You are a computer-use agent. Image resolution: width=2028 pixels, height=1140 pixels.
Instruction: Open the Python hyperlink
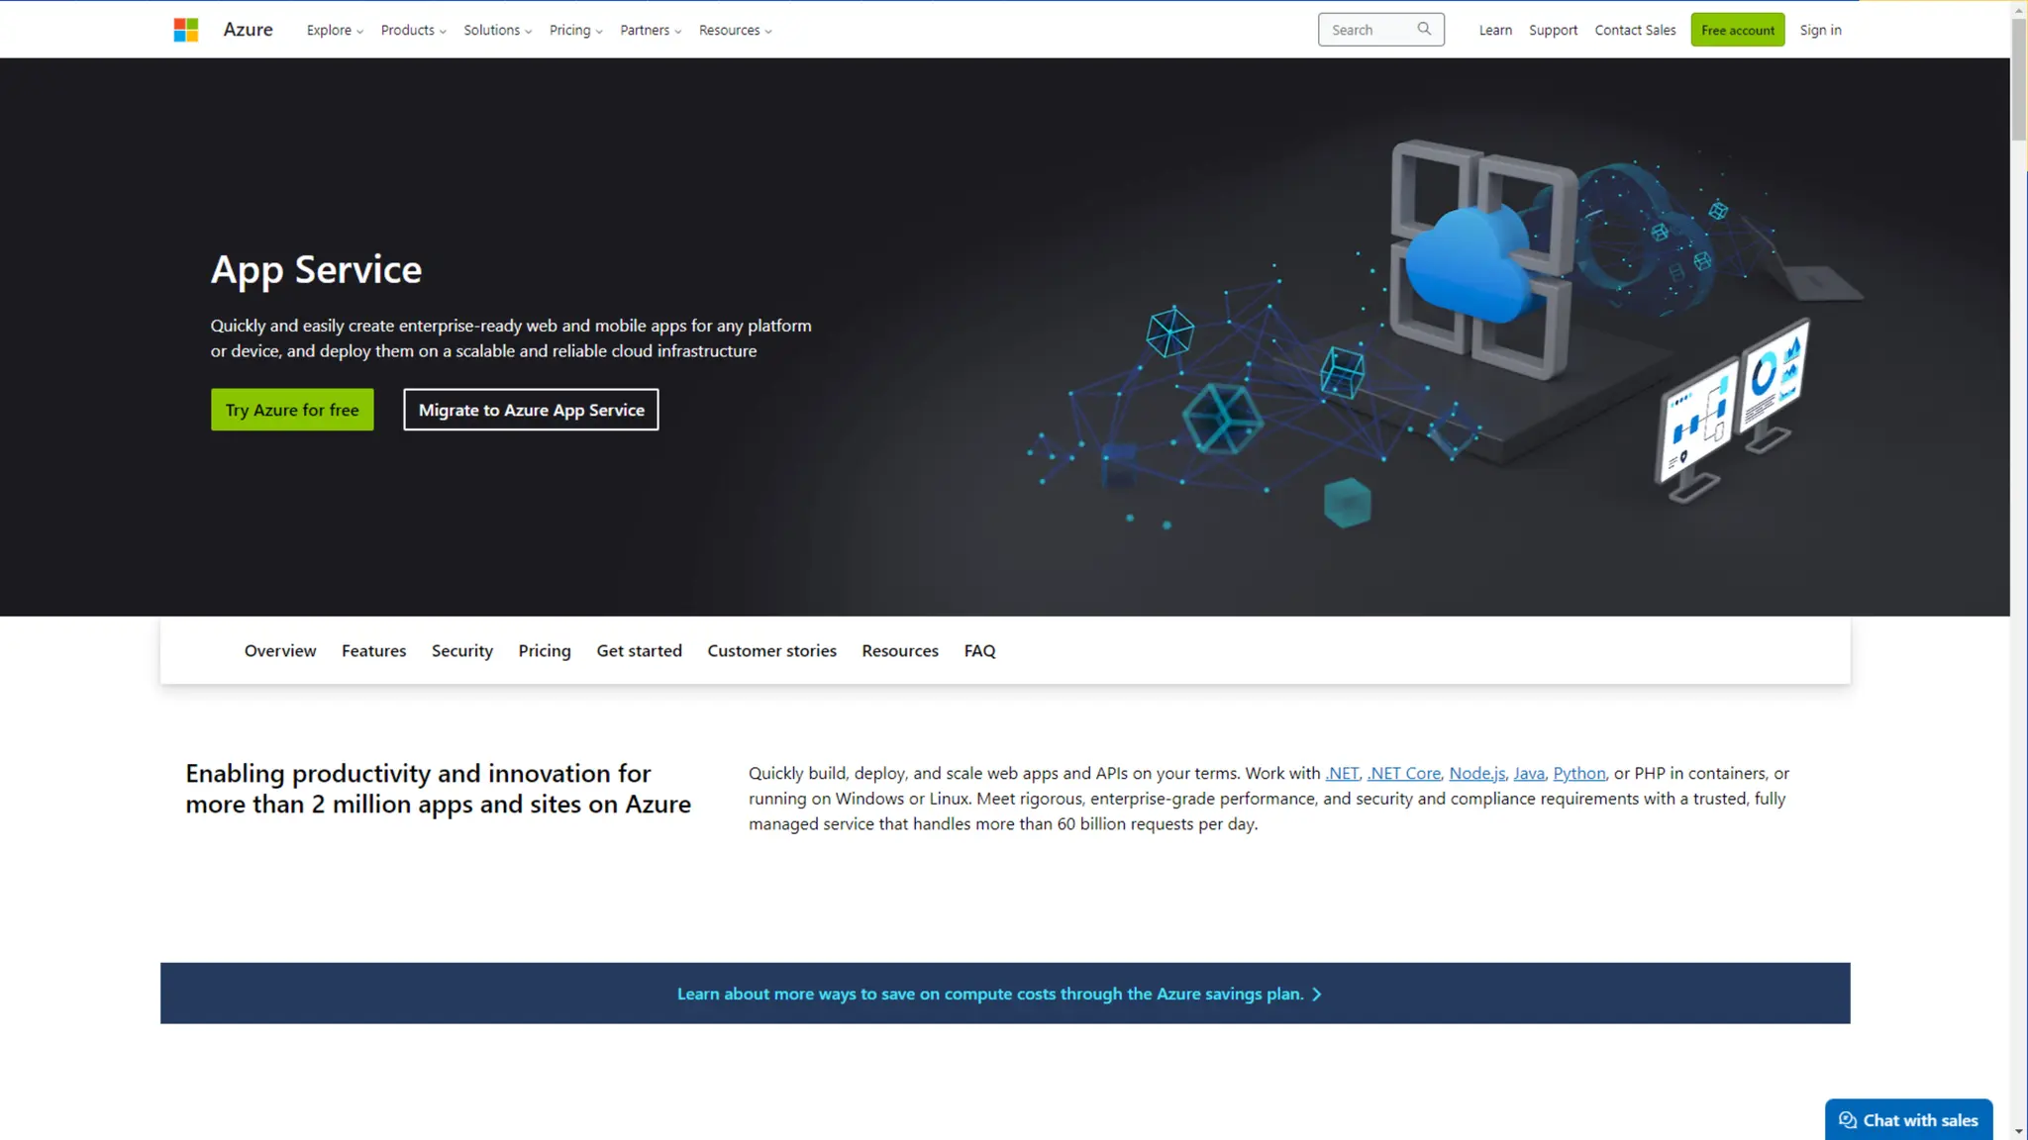click(1578, 774)
